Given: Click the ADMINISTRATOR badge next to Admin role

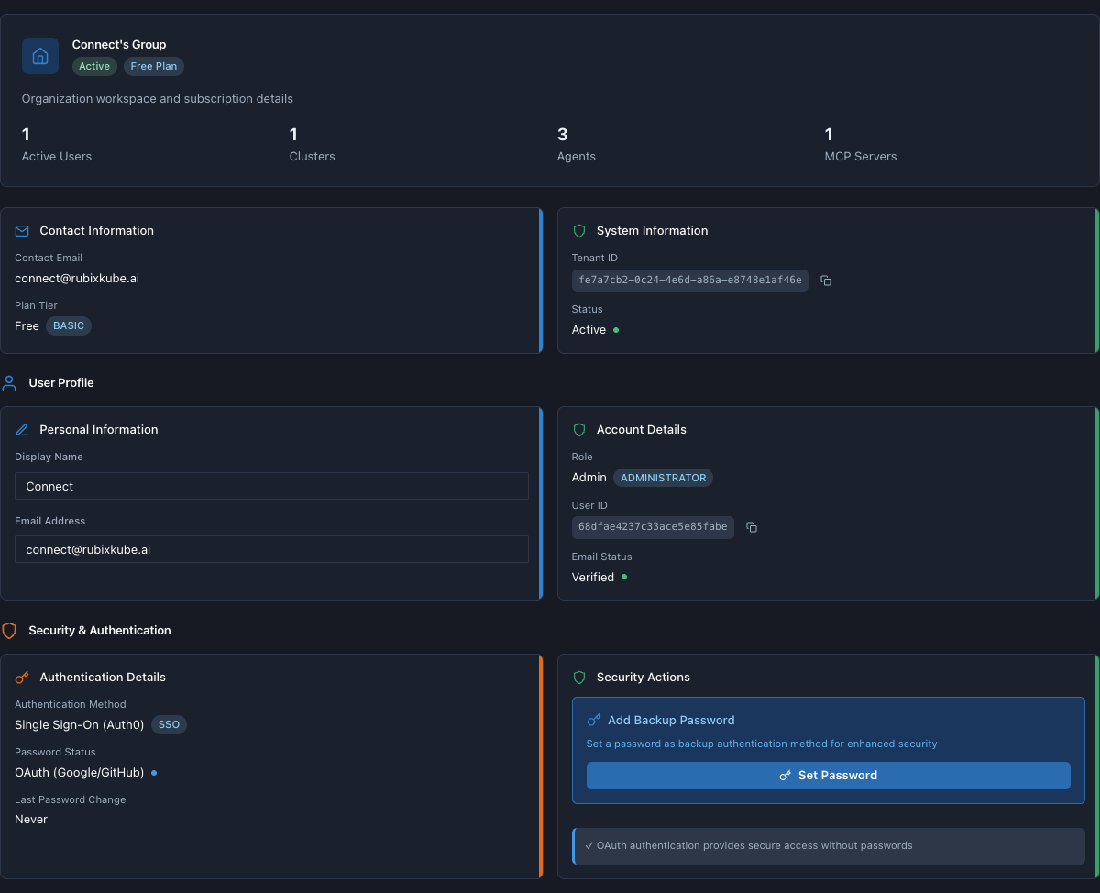Looking at the screenshot, I should pos(663,477).
